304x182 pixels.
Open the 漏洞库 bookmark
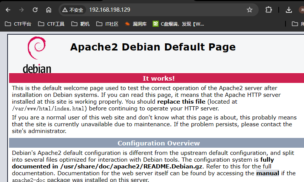[x=136, y=24]
